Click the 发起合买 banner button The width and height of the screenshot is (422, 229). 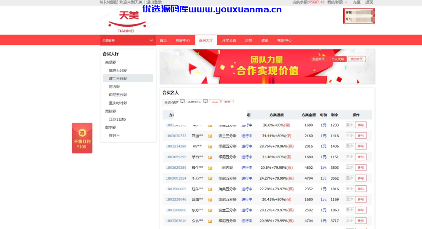pos(319,59)
